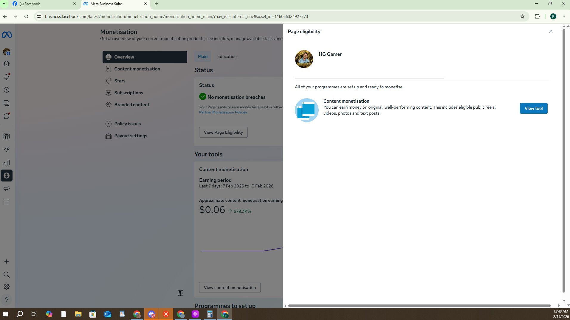Click the Content monetisation illustration icon
The height and width of the screenshot is (320, 570).
point(306,110)
